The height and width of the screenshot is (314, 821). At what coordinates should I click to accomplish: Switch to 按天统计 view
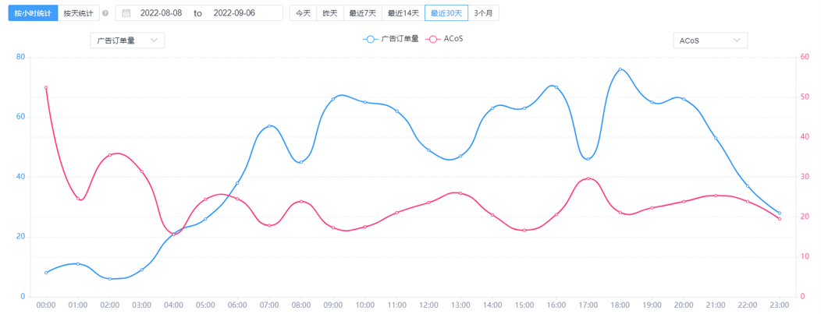click(78, 13)
